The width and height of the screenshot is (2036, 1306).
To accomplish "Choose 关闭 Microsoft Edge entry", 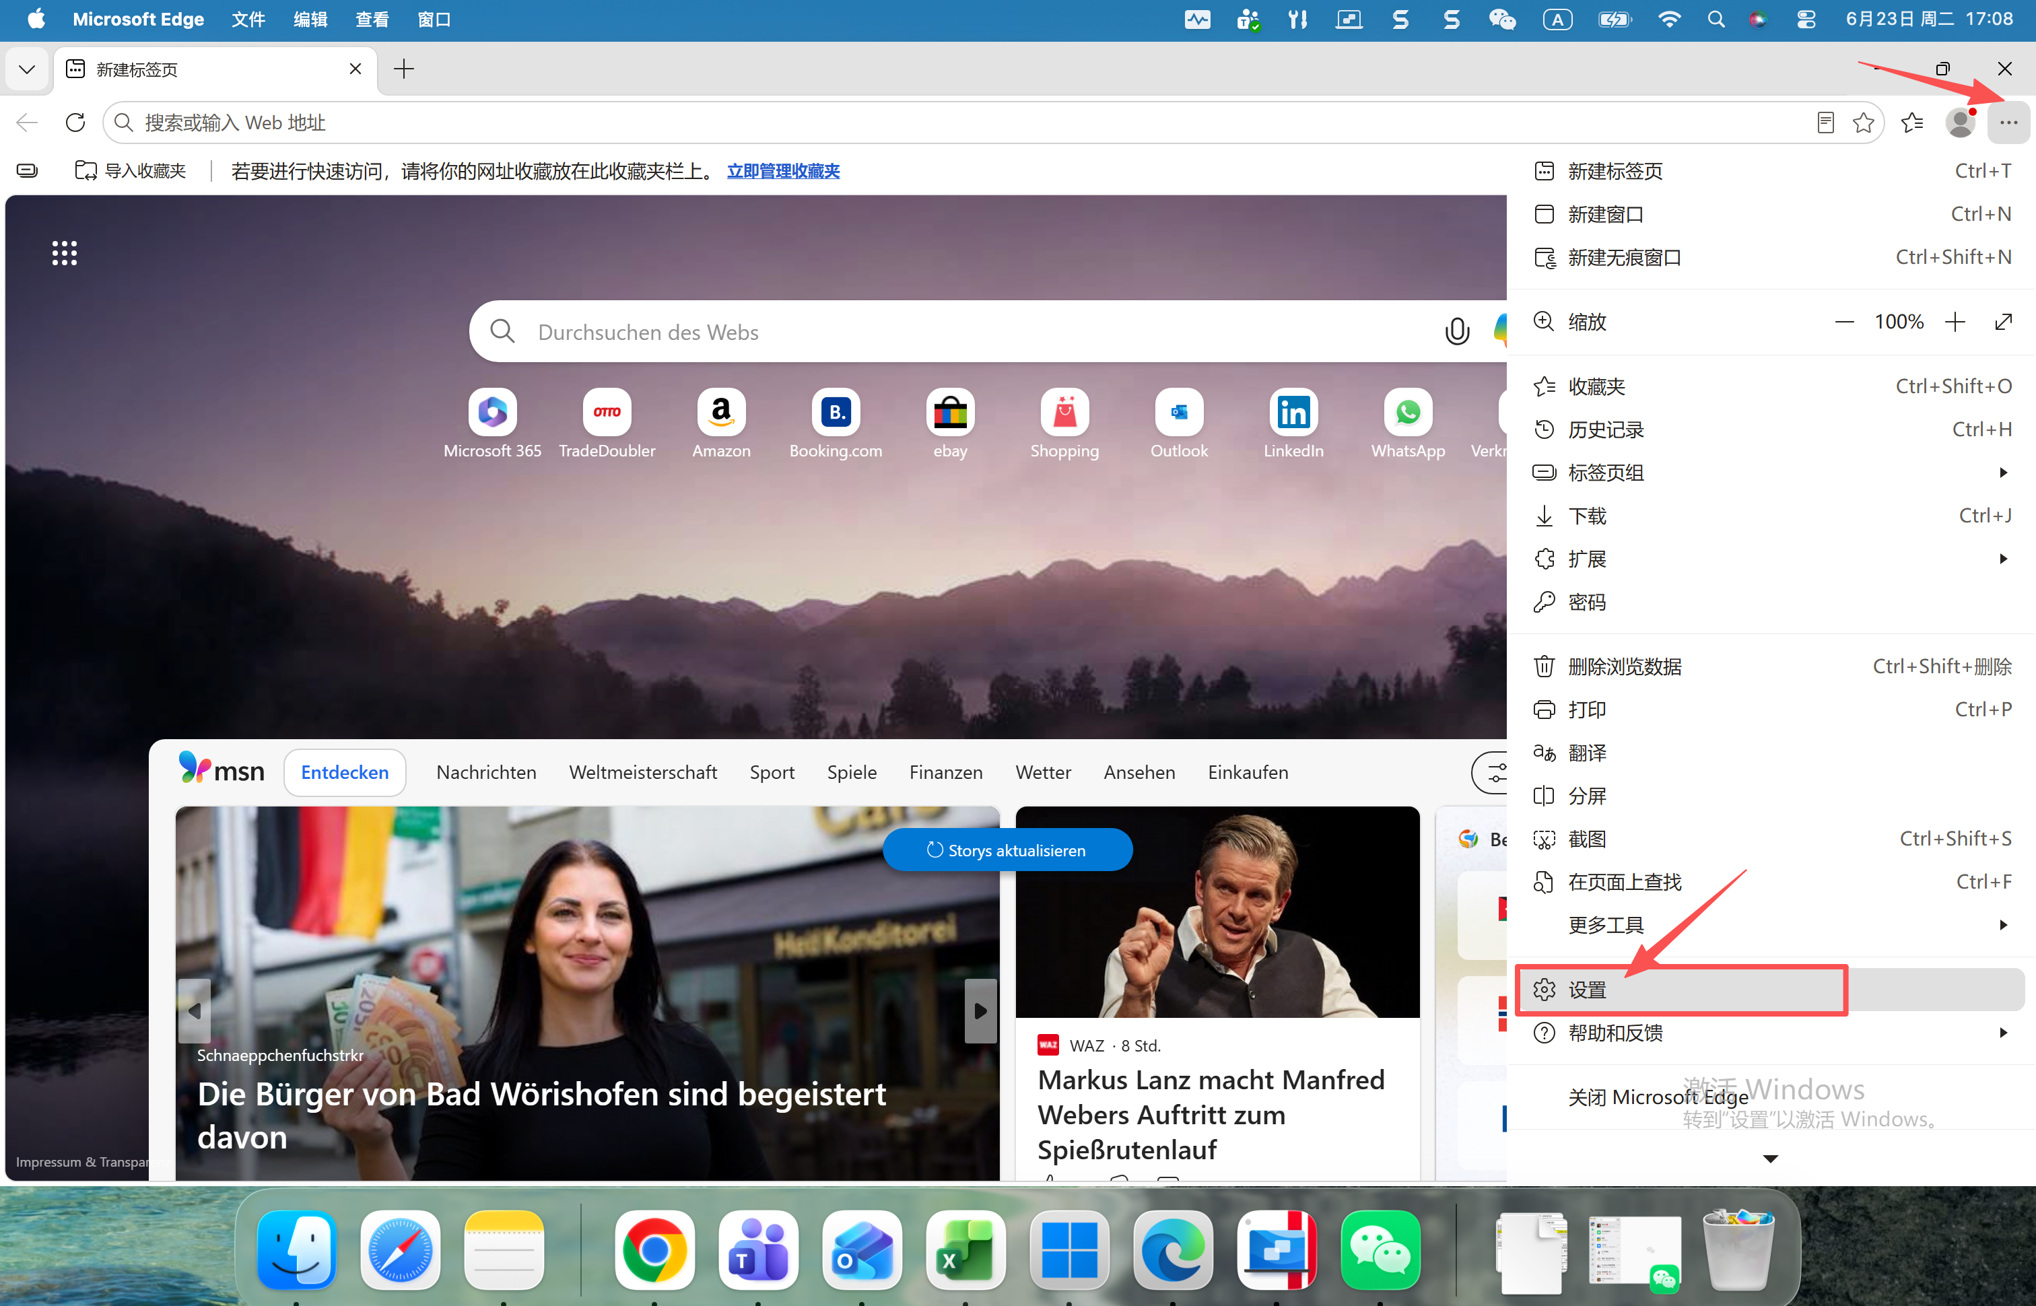I will [1771, 1098].
